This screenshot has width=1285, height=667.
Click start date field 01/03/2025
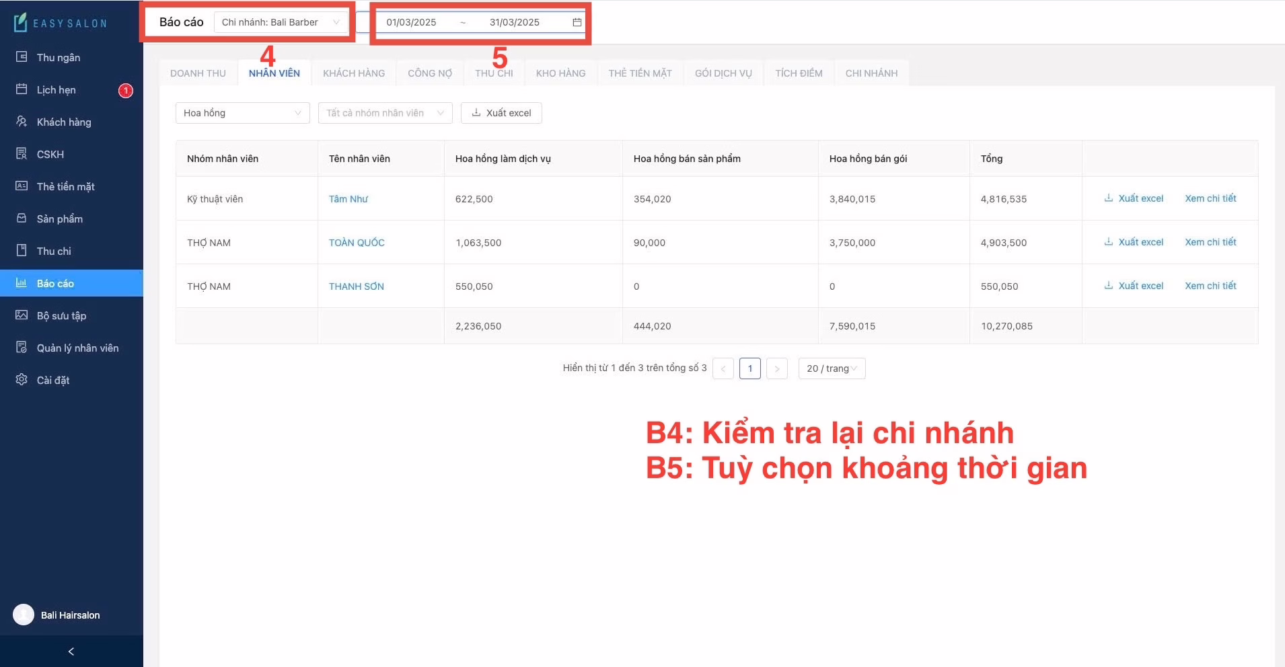pyautogui.click(x=411, y=22)
